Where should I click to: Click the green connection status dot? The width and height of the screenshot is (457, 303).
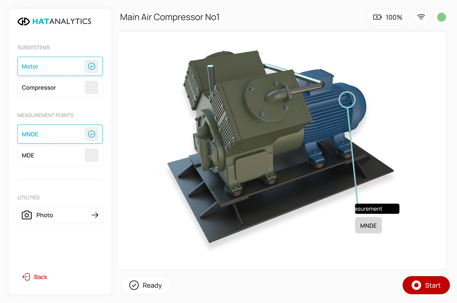click(x=441, y=17)
